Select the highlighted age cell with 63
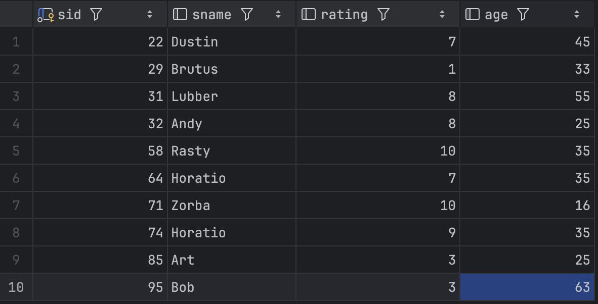 (x=527, y=287)
